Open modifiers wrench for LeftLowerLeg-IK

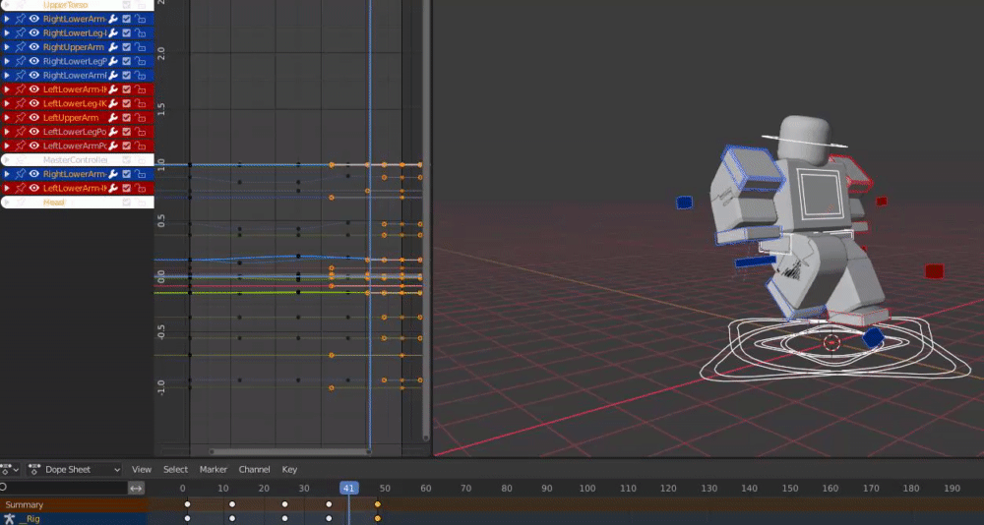(113, 103)
